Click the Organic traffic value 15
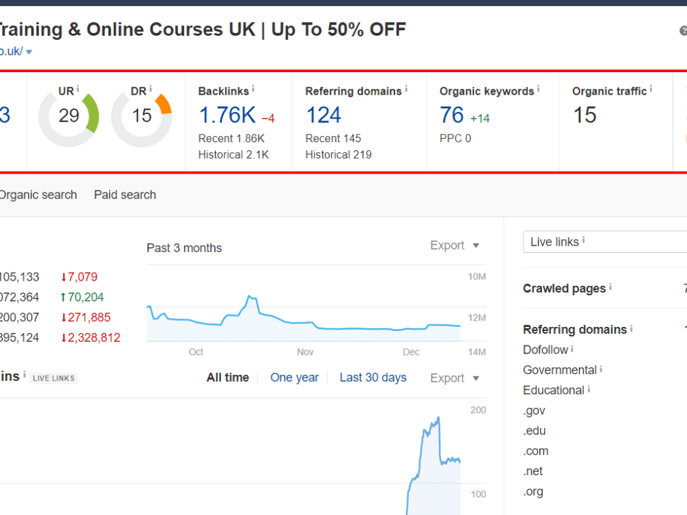This screenshot has width=687, height=515. click(585, 115)
